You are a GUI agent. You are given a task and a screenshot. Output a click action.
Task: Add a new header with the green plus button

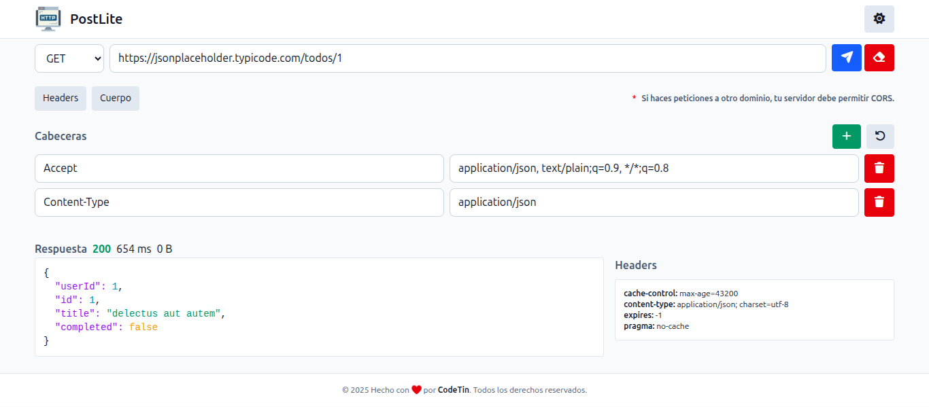(846, 137)
